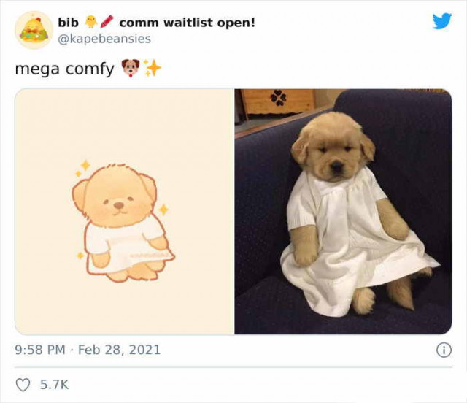
Task: Open the bib profile avatar picture
Action: 34,30
